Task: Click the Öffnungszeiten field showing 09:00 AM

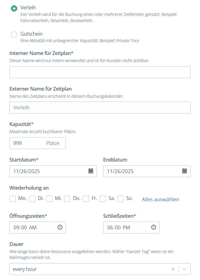Action: (x=31, y=227)
